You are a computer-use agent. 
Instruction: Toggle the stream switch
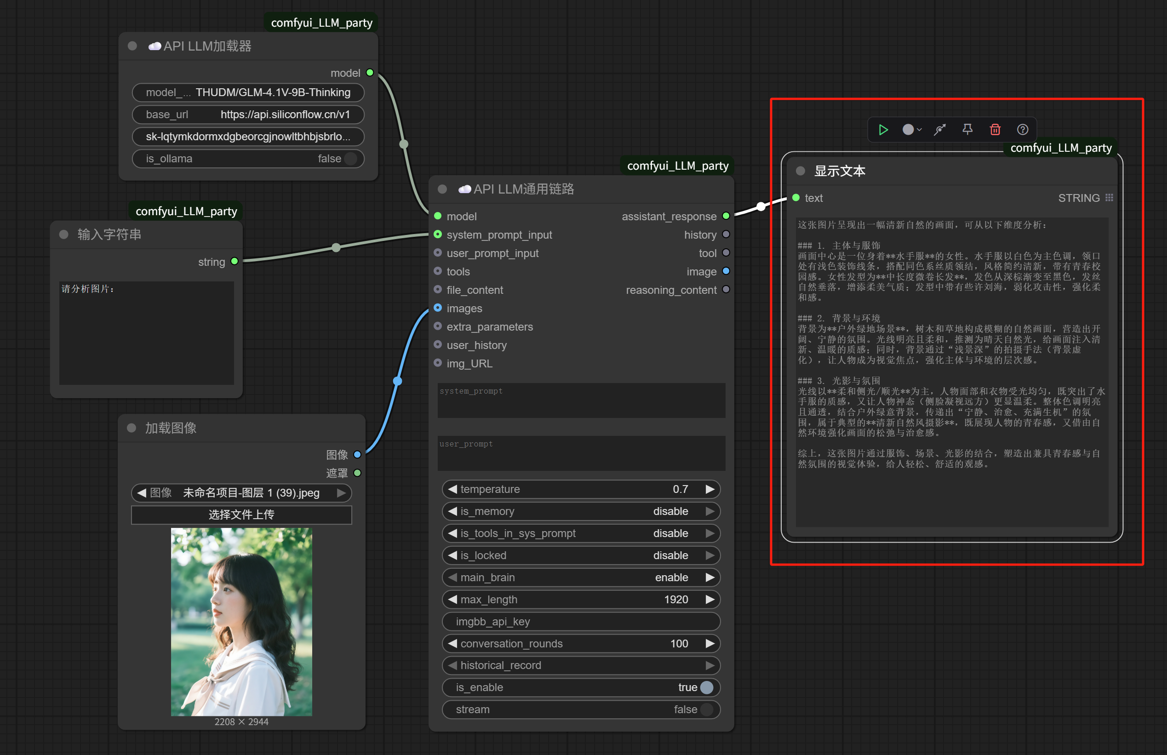(x=706, y=709)
